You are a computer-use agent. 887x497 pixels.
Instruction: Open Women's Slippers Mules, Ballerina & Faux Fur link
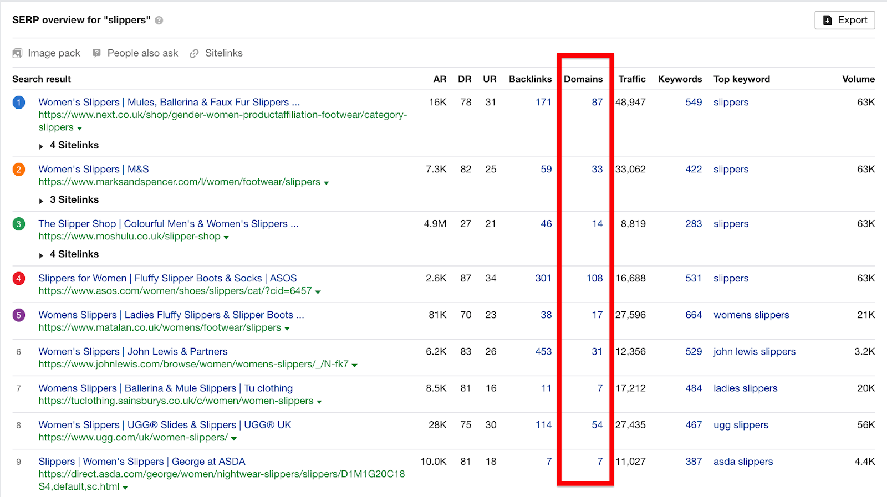click(x=169, y=102)
